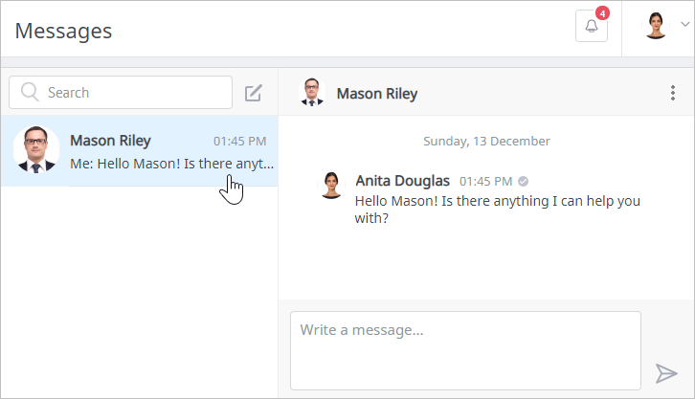Click Mason Riley's avatar in chat header
This screenshot has width=695, height=399.
[x=312, y=93]
